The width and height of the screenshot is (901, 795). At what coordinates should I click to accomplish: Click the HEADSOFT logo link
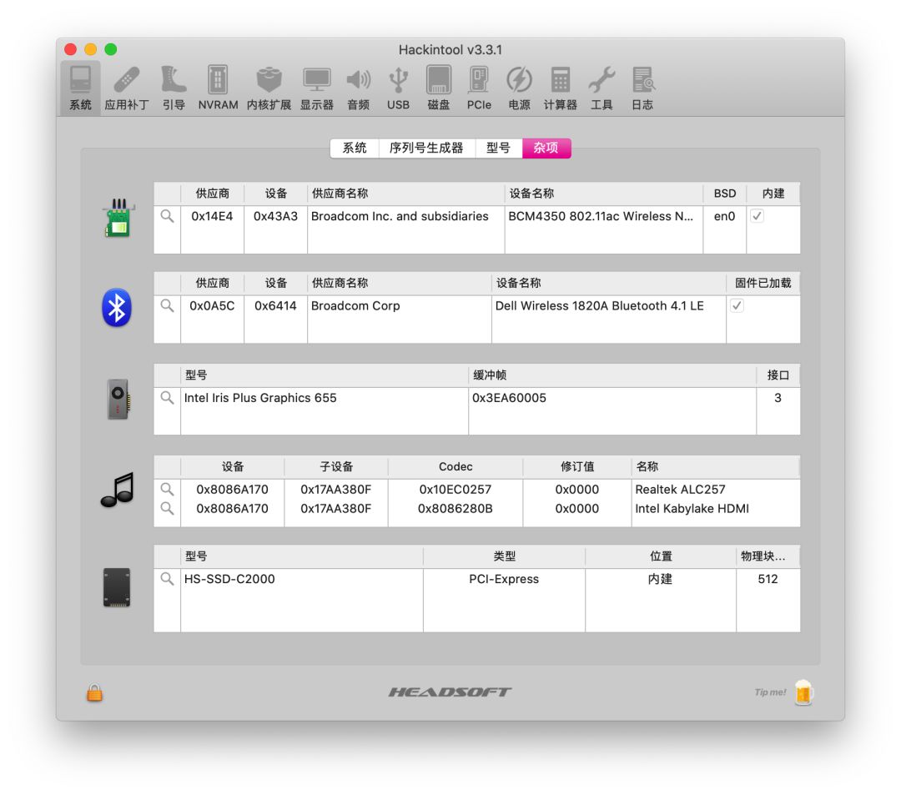(450, 692)
